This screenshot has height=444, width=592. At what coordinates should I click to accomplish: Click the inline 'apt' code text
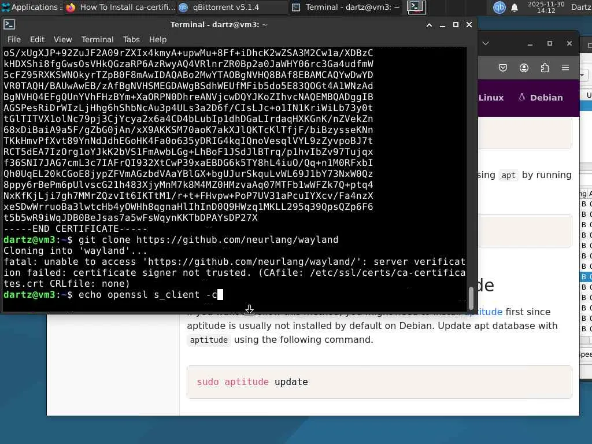click(508, 175)
